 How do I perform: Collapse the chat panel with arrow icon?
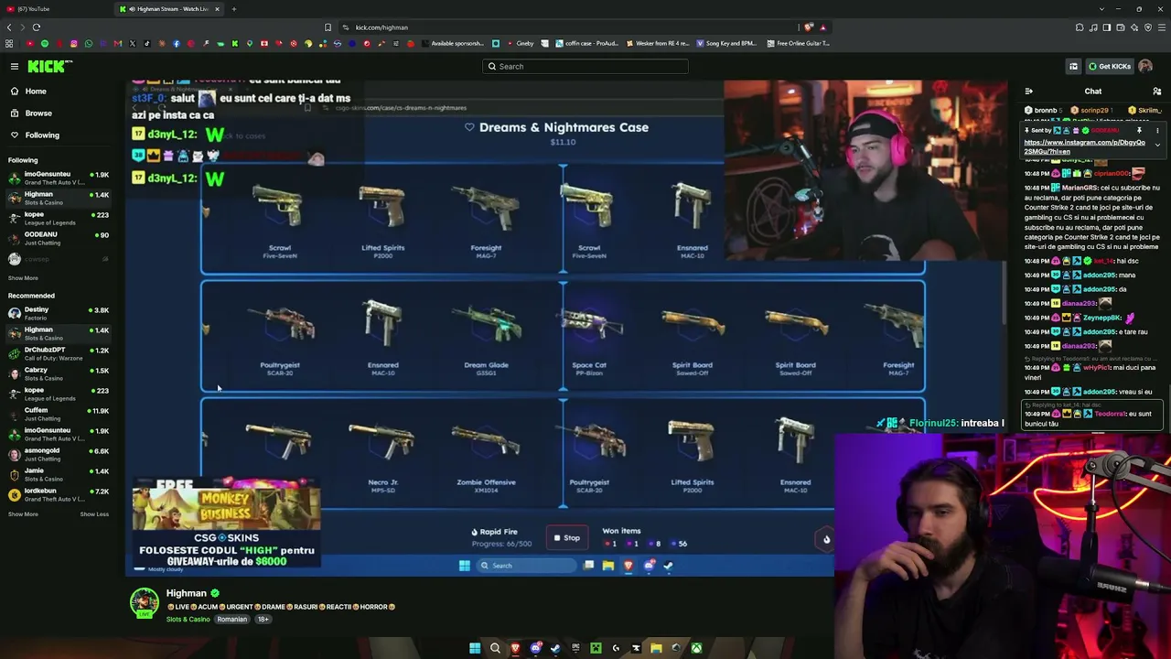coord(1029,92)
